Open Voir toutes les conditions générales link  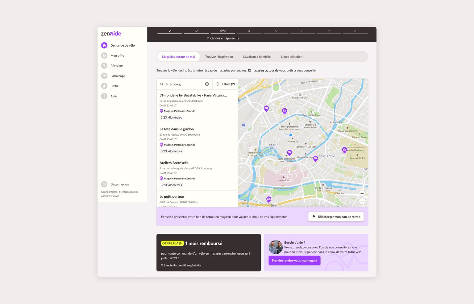tap(181, 265)
